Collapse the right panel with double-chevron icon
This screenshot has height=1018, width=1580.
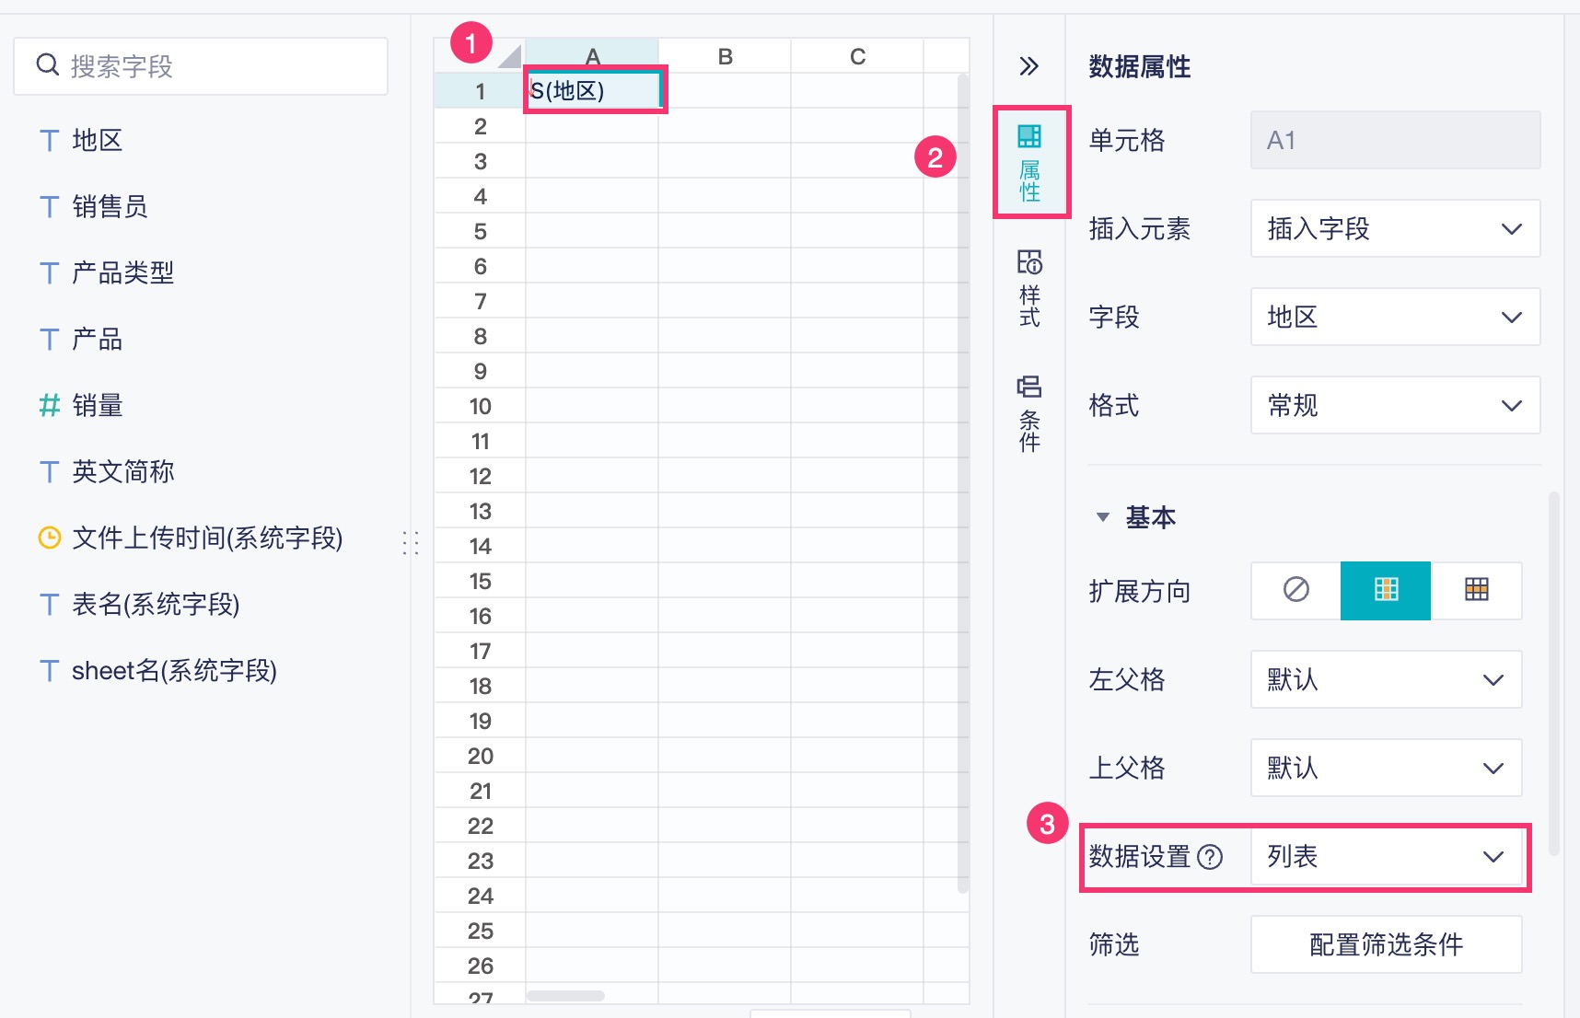click(1028, 66)
